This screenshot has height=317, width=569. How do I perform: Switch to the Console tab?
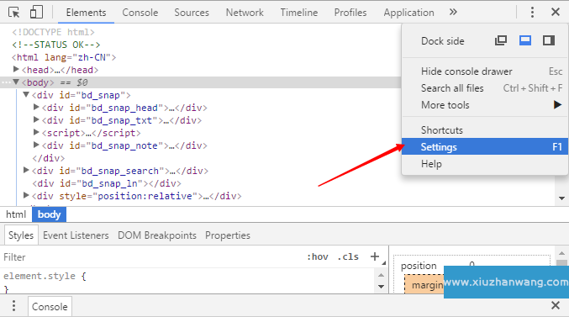point(140,13)
